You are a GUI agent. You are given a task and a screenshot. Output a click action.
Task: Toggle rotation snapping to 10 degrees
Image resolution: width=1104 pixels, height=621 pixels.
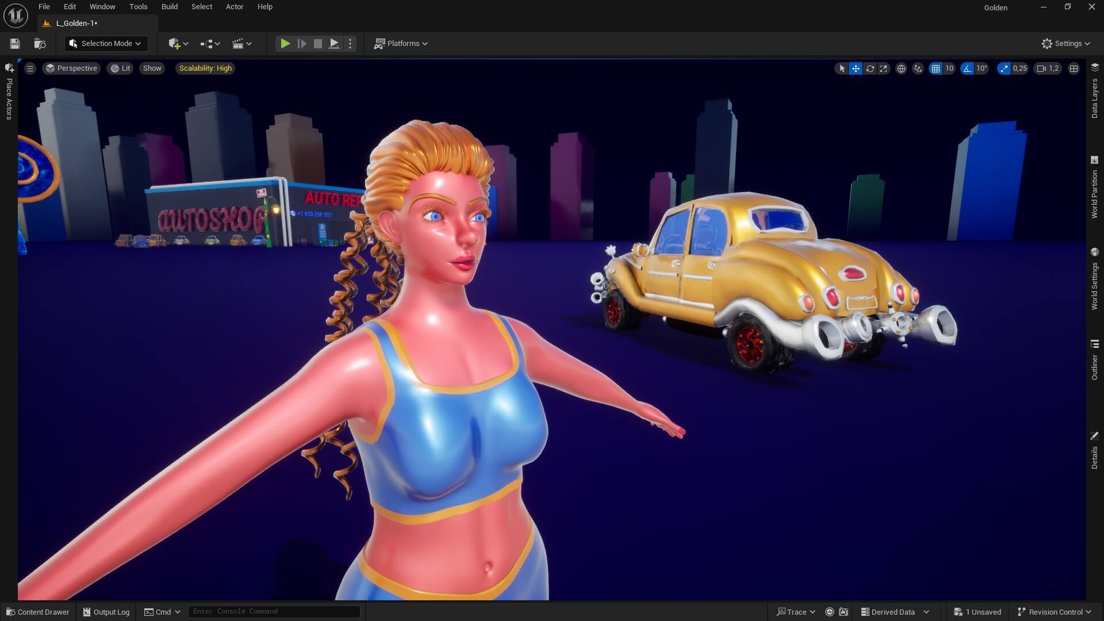pyautogui.click(x=968, y=68)
